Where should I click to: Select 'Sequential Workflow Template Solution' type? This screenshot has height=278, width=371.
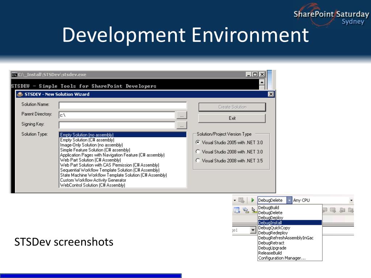[x=122, y=170]
